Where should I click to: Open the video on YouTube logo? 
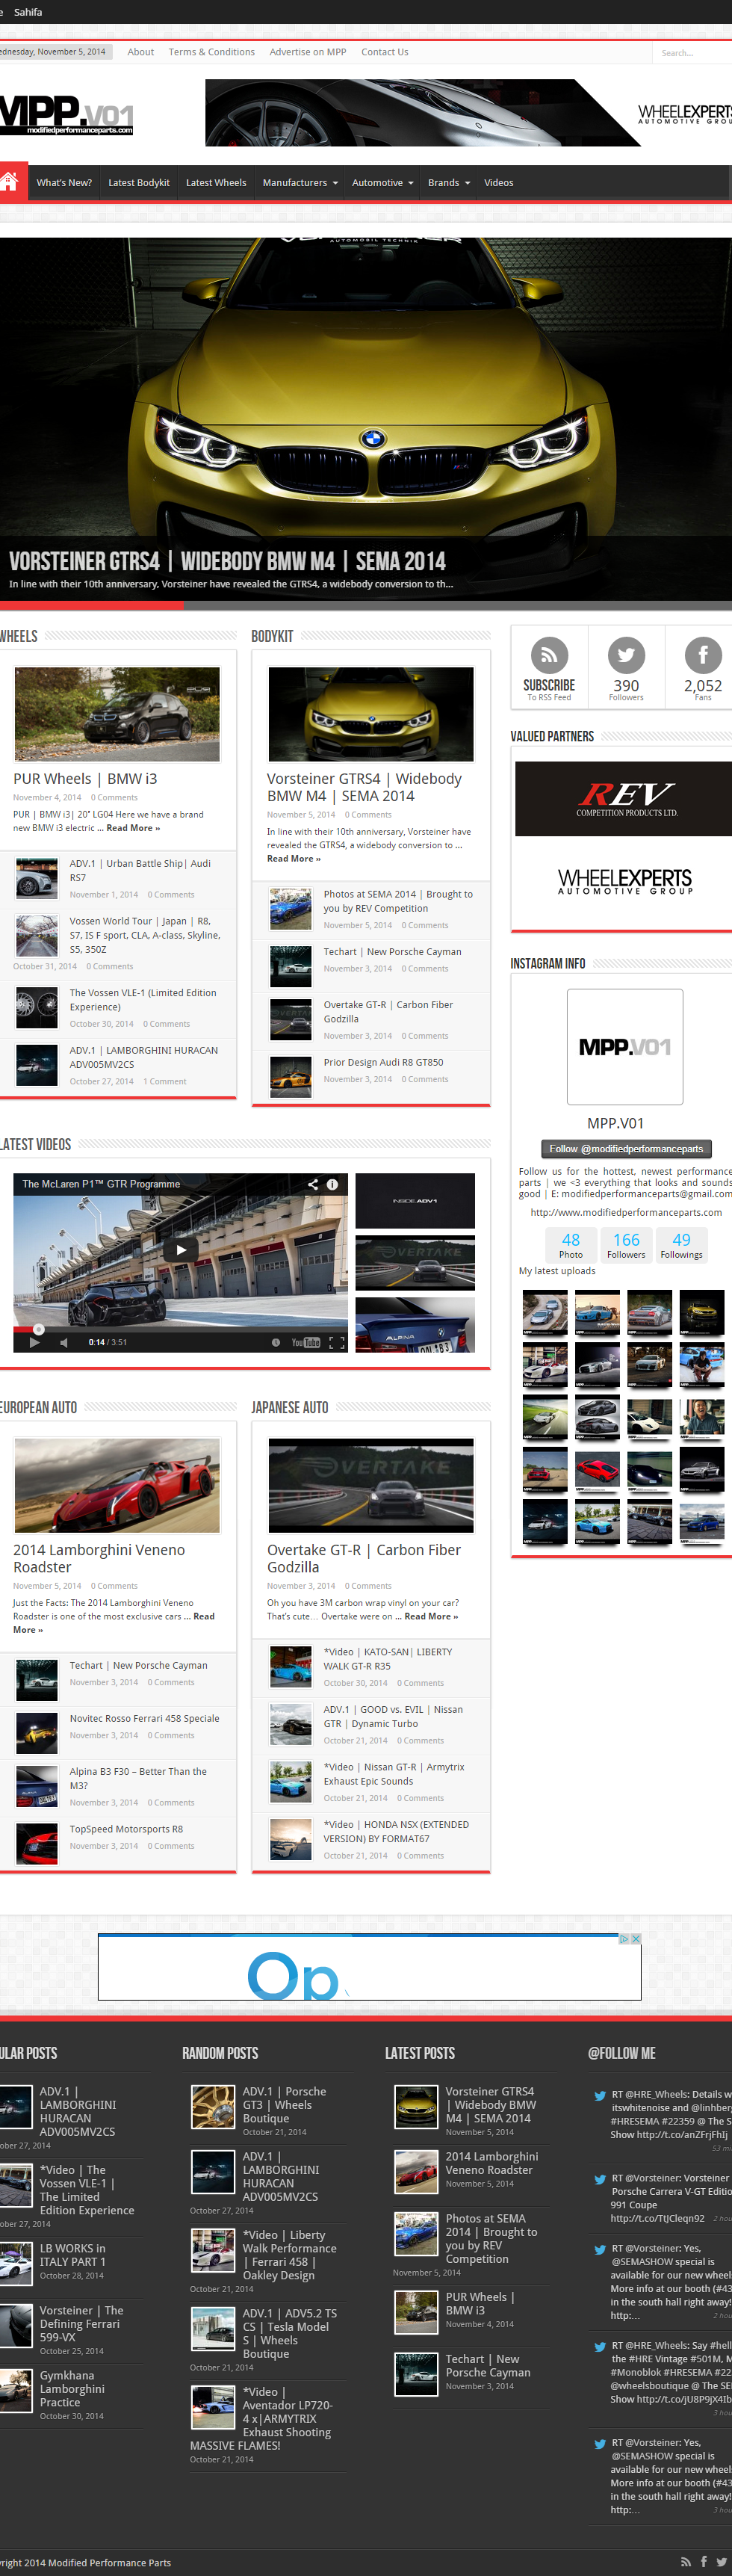306,1342
